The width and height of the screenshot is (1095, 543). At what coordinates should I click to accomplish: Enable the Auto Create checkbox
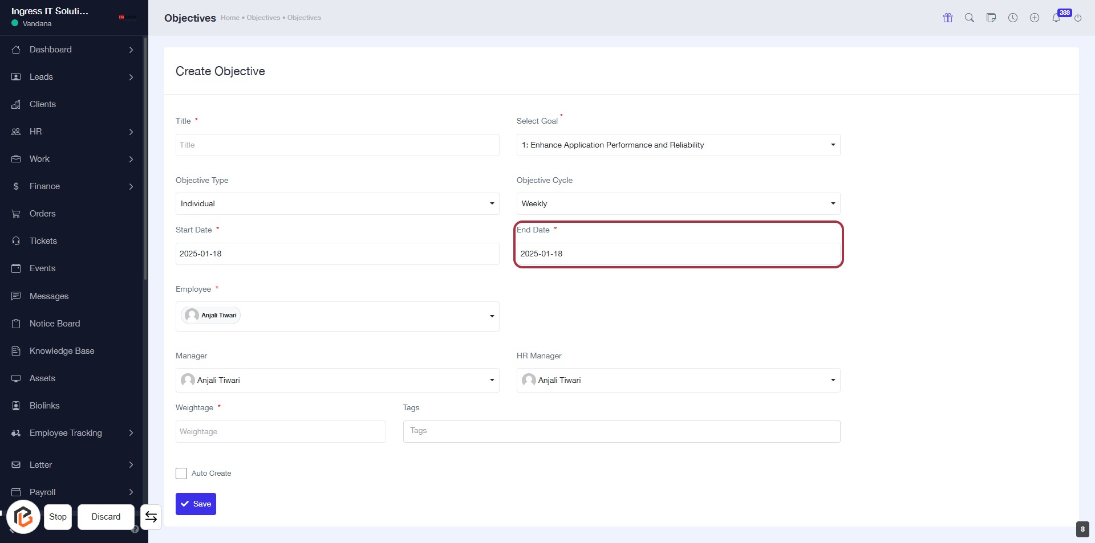pyautogui.click(x=181, y=473)
